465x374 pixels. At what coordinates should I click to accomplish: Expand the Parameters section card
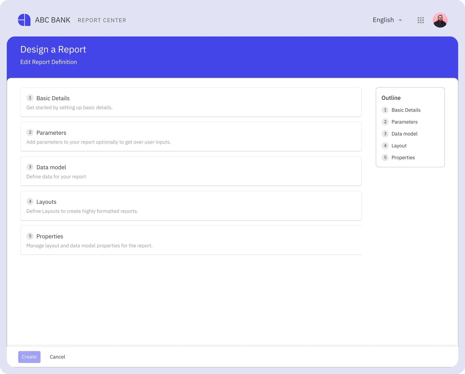191,137
